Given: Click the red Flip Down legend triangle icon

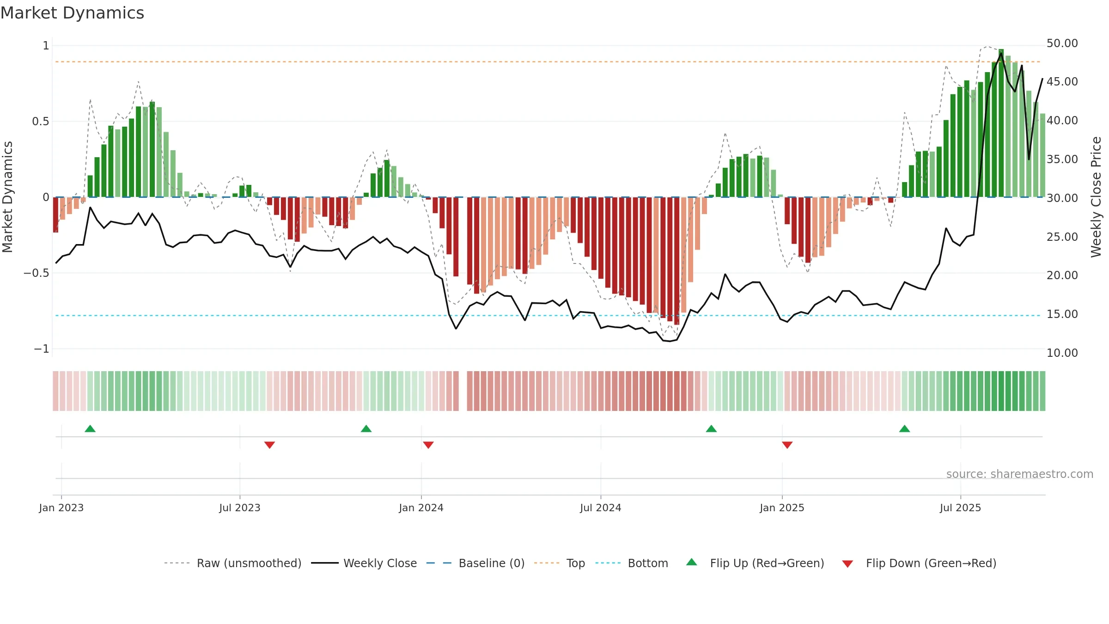Looking at the screenshot, I should point(847,564).
